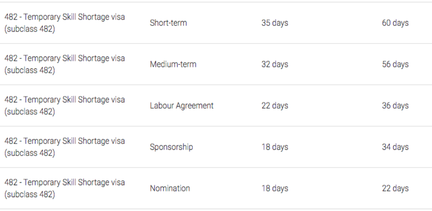Click visa name in Nomination row
Image resolution: width=432 pixels, height=211 pixels.
[64, 189]
